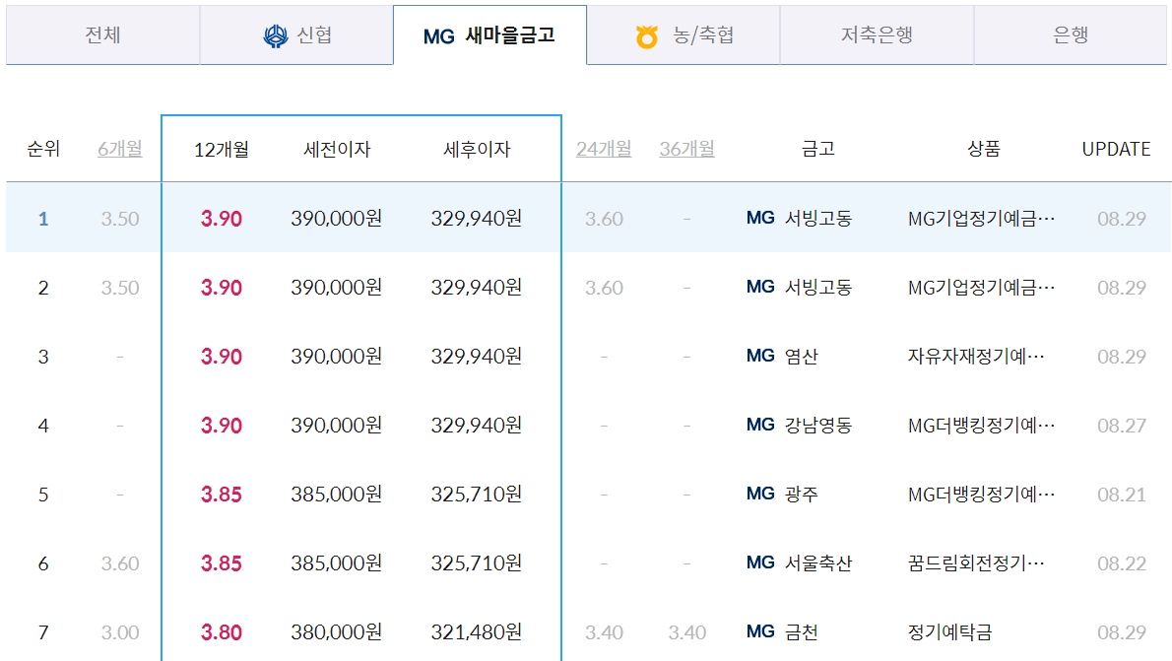The image size is (1172, 661).
Task: Select the 강남영동 branch name
Action: coord(818,425)
